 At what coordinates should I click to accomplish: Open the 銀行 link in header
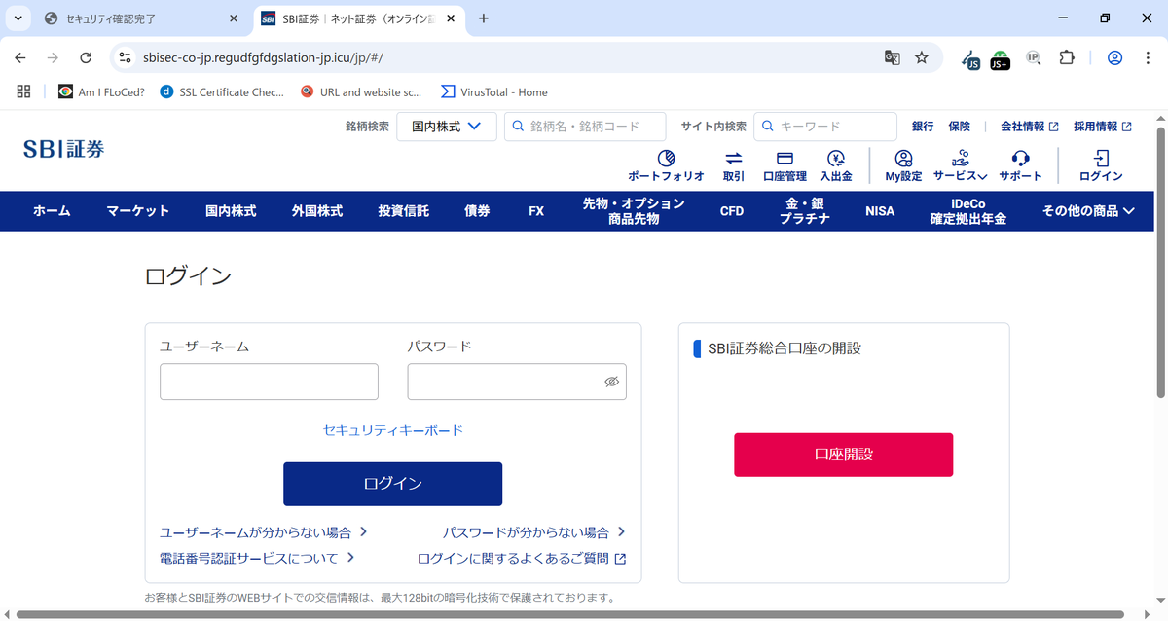923,127
